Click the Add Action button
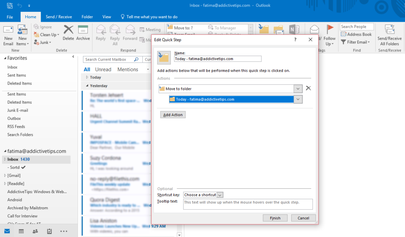Viewport: 405px width, 237px height. click(x=172, y=114)
